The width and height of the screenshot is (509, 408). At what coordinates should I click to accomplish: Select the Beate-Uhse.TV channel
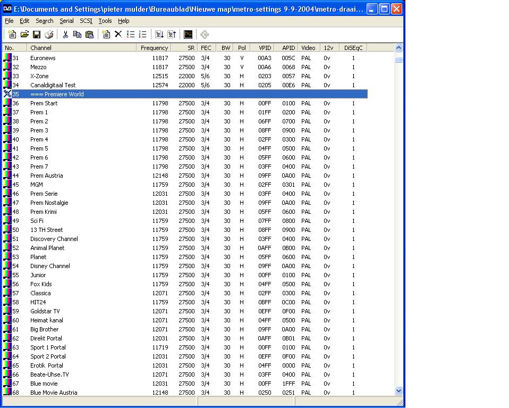(x=185, y=374)
